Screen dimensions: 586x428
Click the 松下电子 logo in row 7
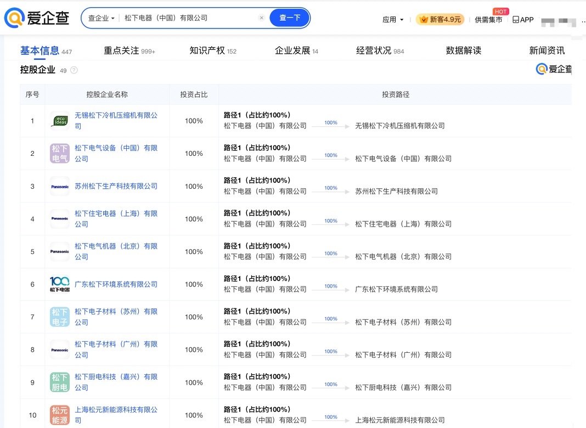(60, 317)
